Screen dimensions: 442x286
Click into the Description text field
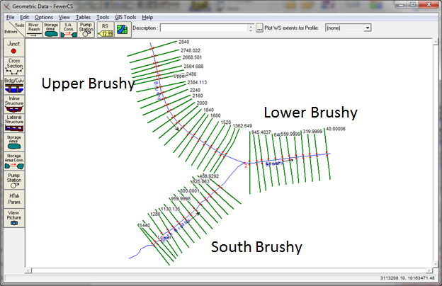click(x=203, y=28)
